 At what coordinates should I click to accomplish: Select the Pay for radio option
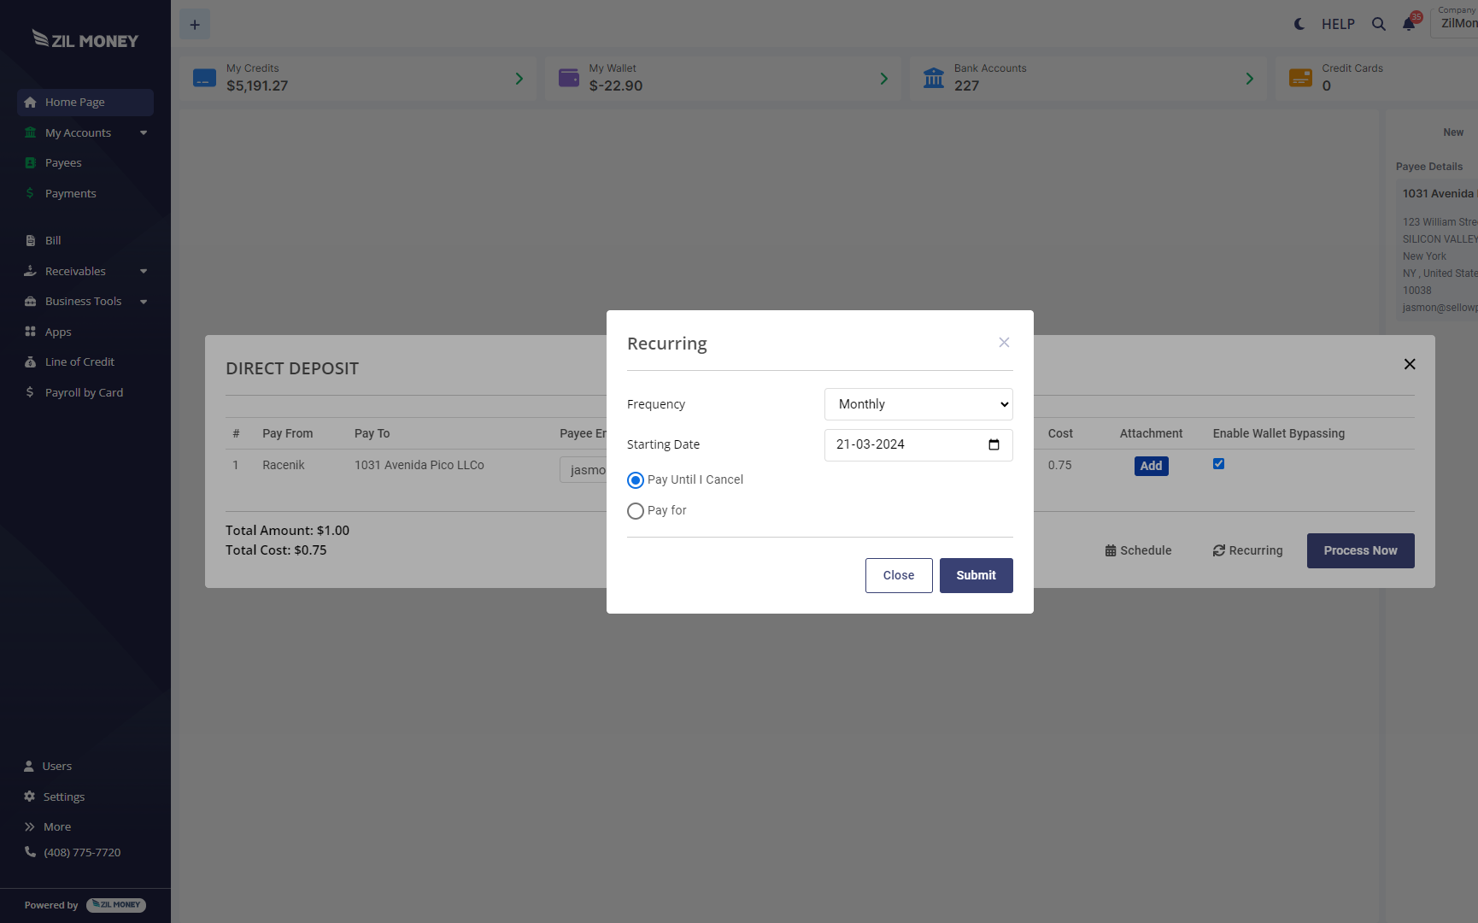(x=636, y=511)
